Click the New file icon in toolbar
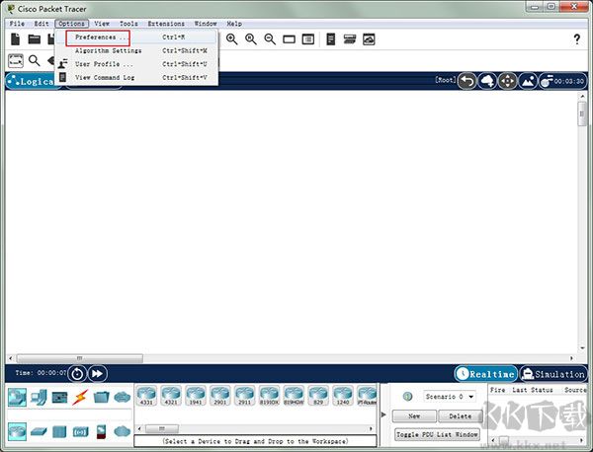This screenshot has height=452, width=593. click(x=15, y=39)
